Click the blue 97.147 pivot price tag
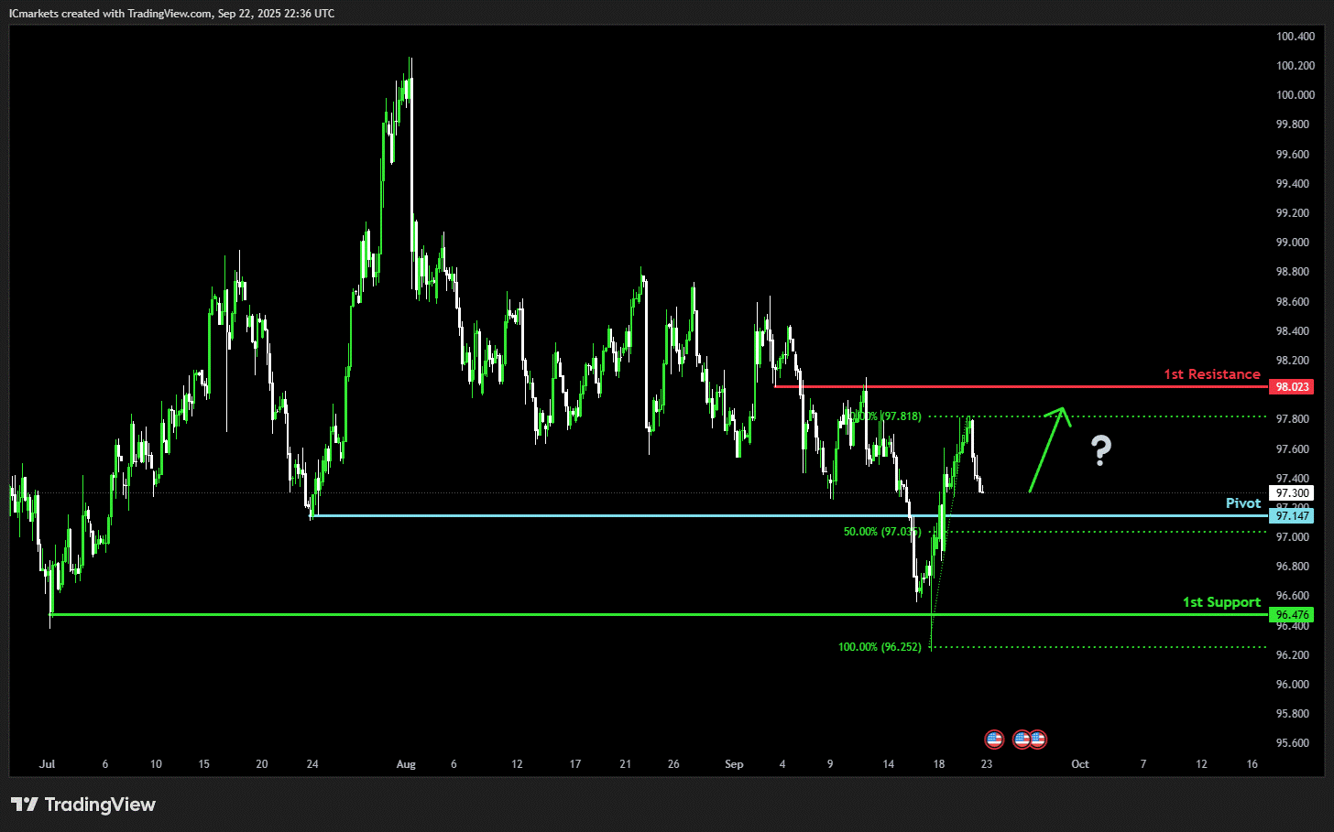Image resolution: width=1334 pixels, height=832 pixels. [x=1292, y=516]
